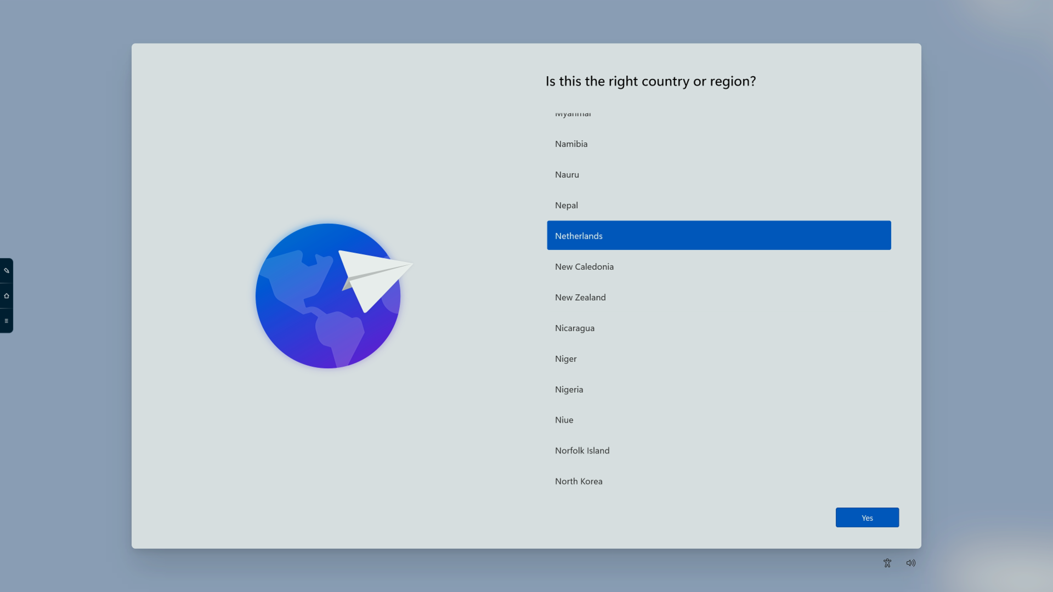Pick North Korea from the list

pos(578,481)
